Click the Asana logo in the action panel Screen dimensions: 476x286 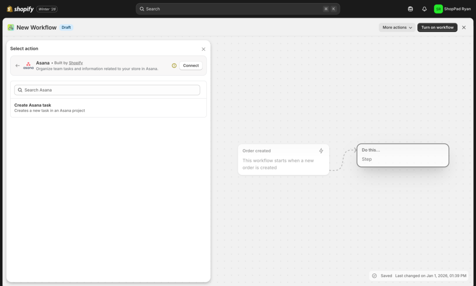tap(28, 65)
